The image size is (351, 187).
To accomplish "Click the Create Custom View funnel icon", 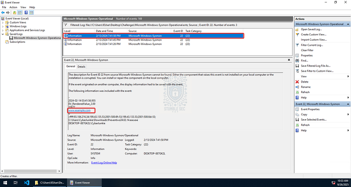I will tap(297, 35).
